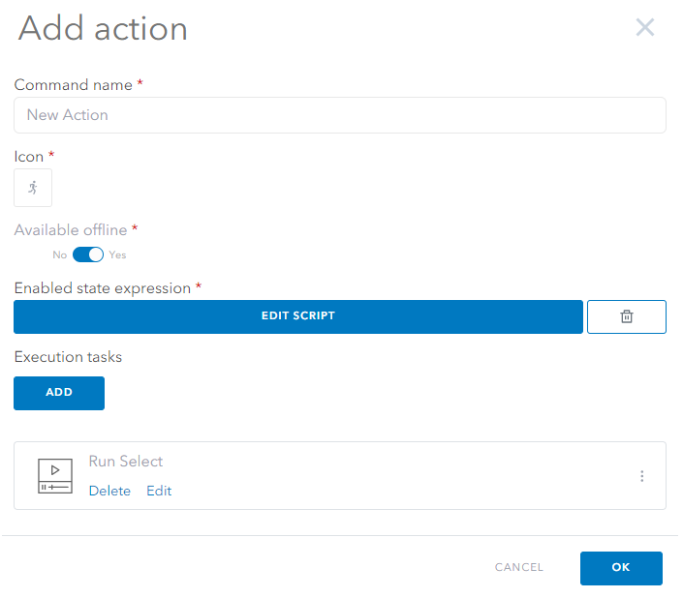Confirm the action with OK

click(x=621, y=568)
